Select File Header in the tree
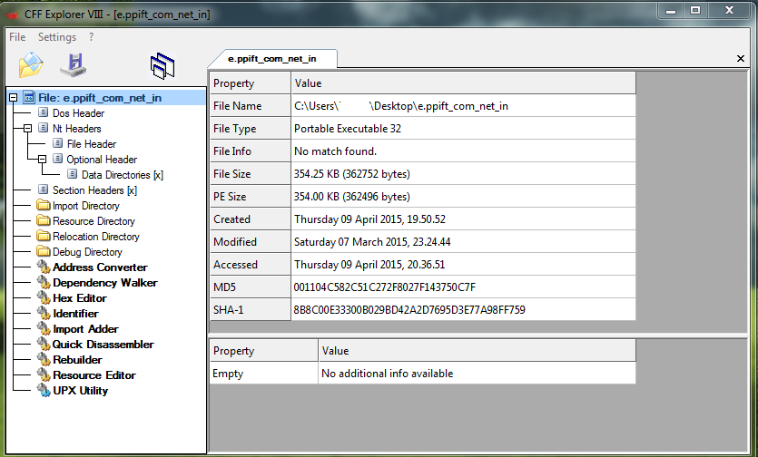The image size is (758, 457). click(92, 144)
